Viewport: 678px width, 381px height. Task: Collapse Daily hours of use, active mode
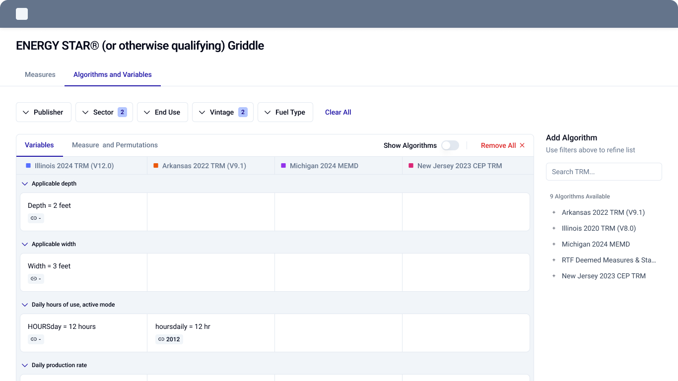25,305
